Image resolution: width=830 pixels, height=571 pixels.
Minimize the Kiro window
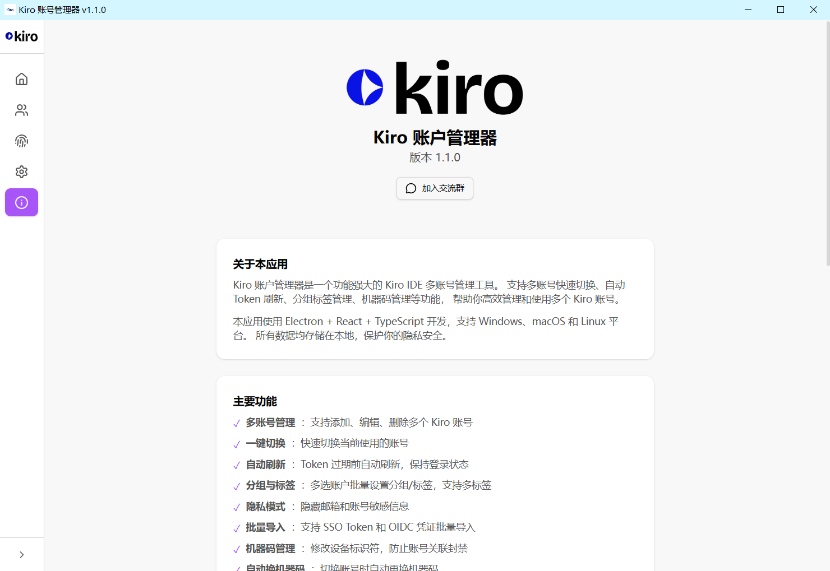click(x=748, y=10)
